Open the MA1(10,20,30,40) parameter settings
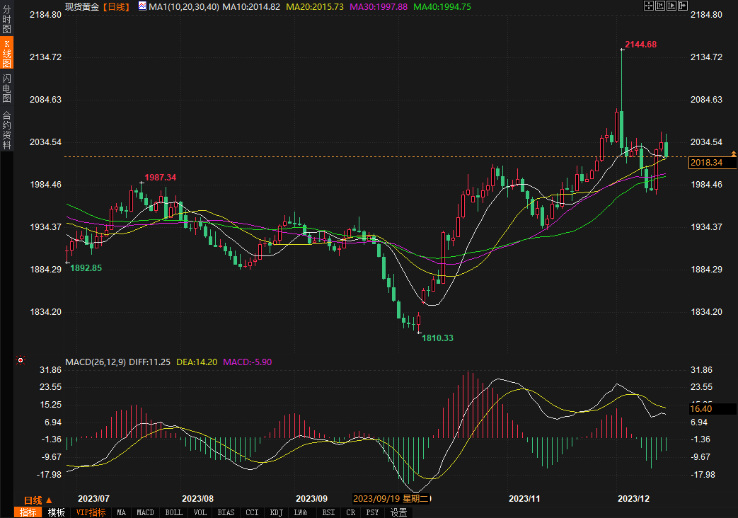The width and height of the screenshot is (738, 518). click(184, 6)
